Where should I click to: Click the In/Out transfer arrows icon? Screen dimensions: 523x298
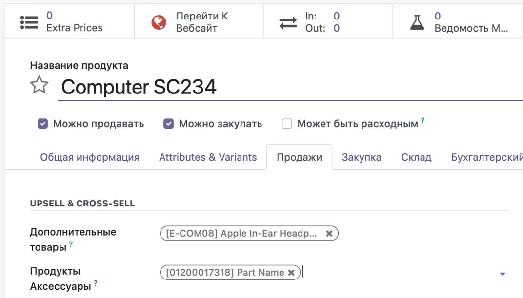coord(288,22)
